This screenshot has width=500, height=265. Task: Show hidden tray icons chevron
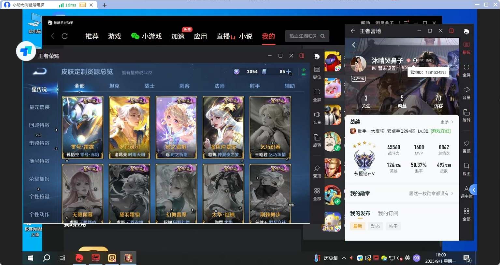(344, 258)
